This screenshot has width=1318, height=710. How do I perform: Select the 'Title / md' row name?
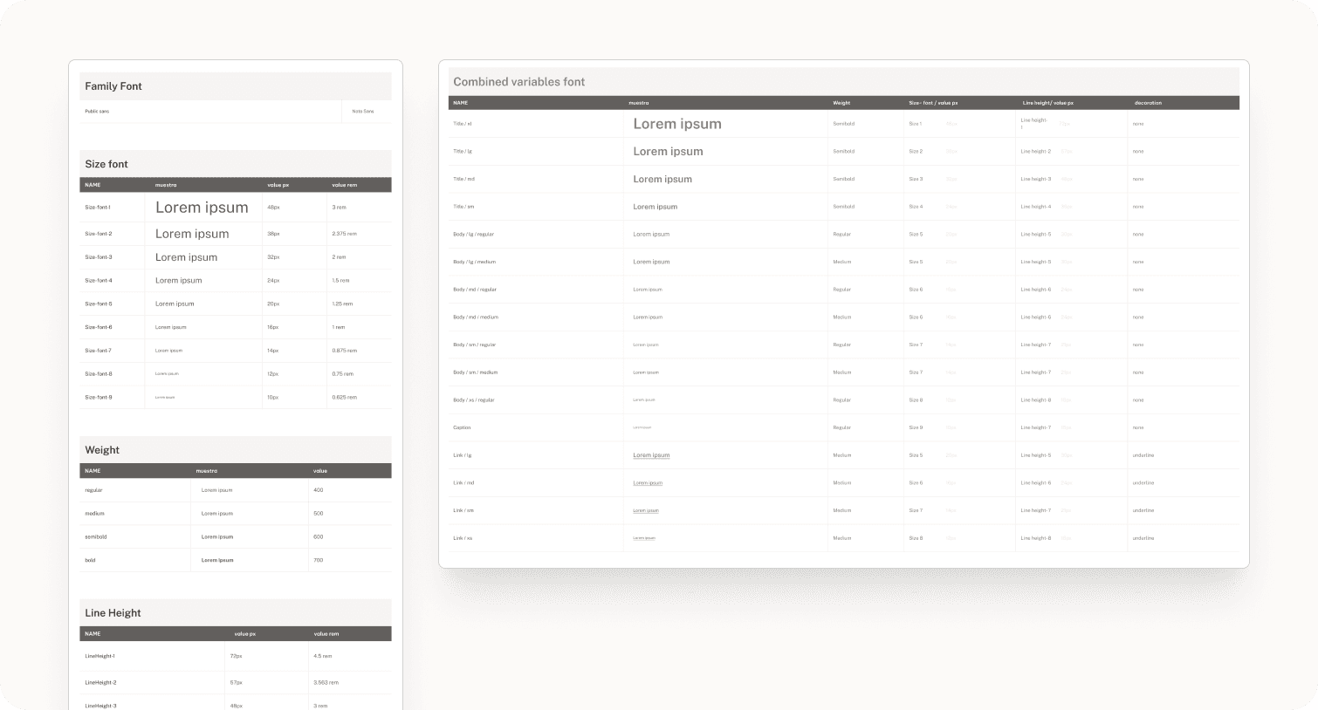463,179
